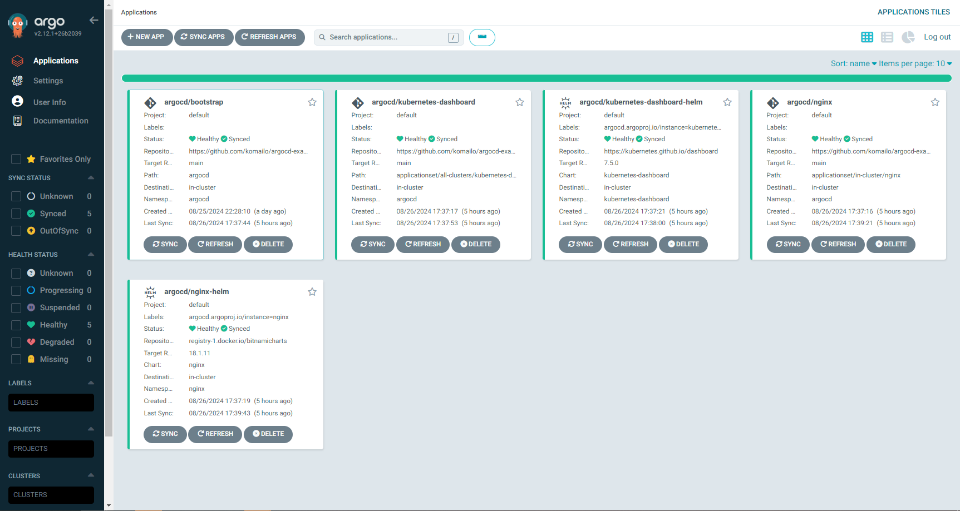
Task: Favorite the argocd/bootstrap application star
Action: (x=312, y=102)
